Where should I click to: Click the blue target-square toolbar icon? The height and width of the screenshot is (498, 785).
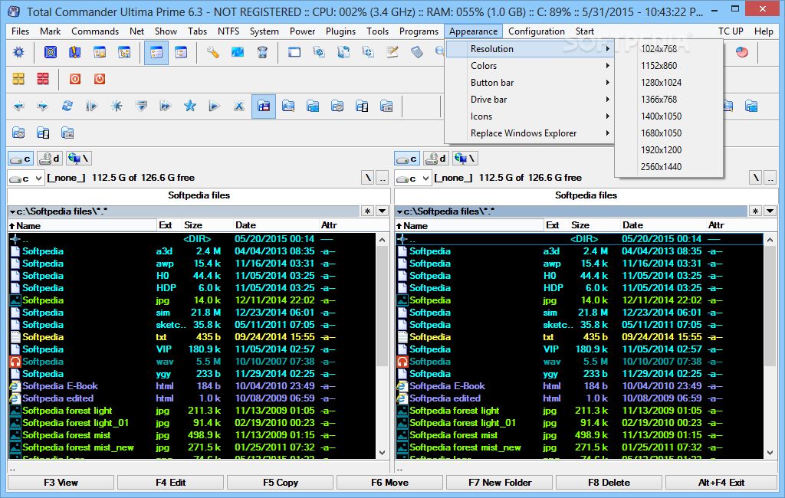coord(51,52)
